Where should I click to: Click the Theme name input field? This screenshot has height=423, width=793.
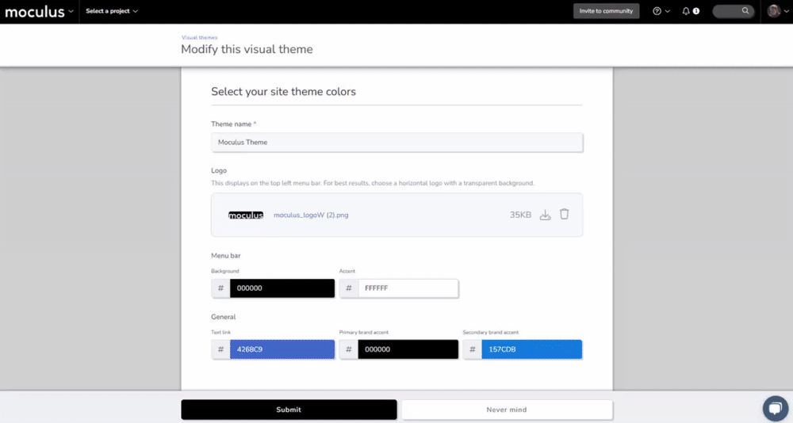click(x=396, y=142)
